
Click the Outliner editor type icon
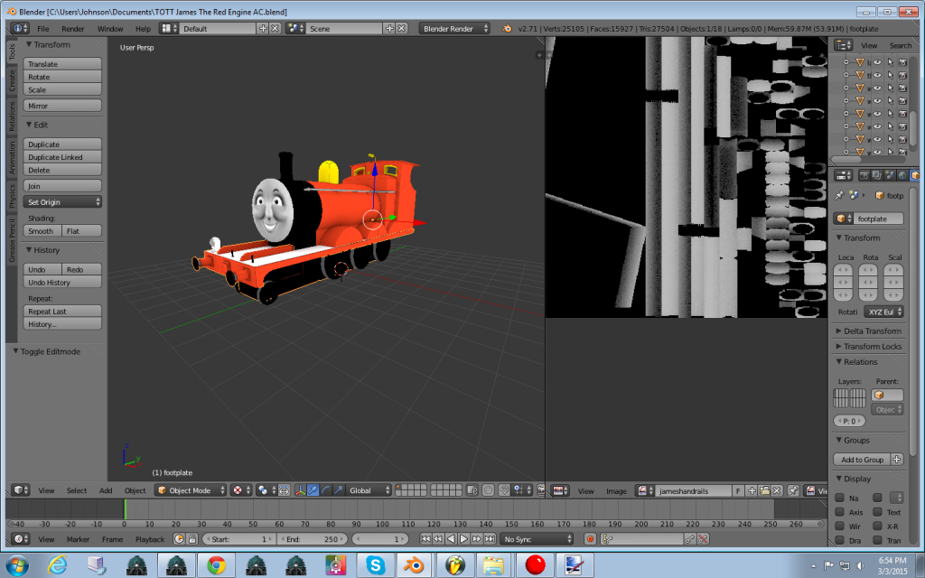[x=844, y=45]
